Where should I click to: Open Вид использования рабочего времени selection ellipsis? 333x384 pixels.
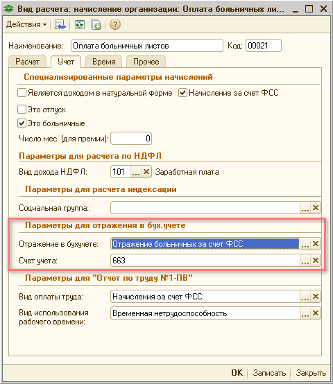coord(305,313)
